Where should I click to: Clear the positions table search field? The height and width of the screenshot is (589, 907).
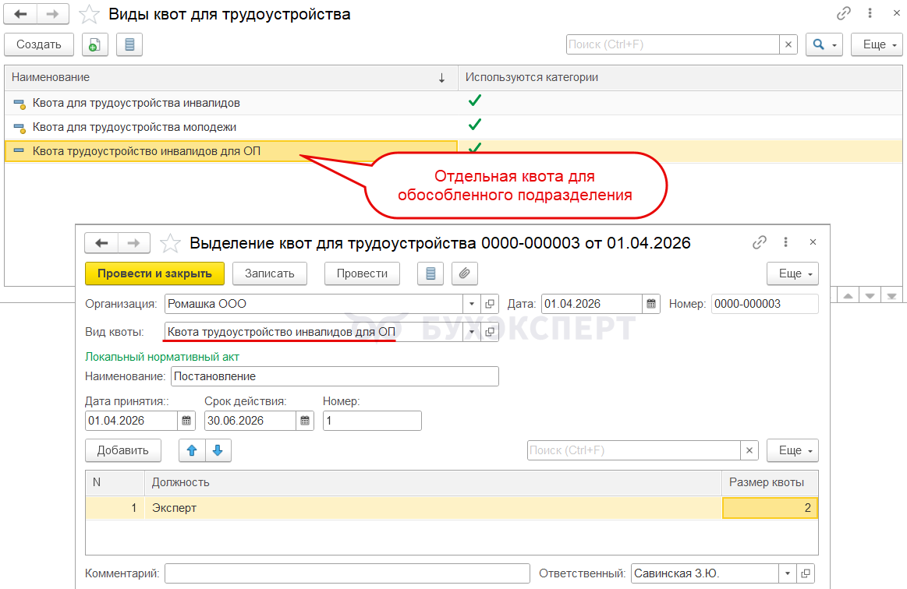coord(749,450)
